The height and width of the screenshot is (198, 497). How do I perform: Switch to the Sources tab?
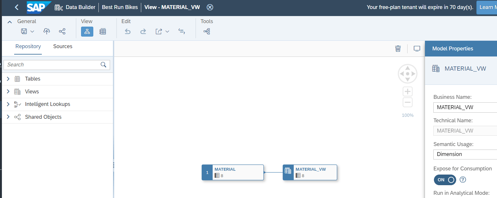62,46
